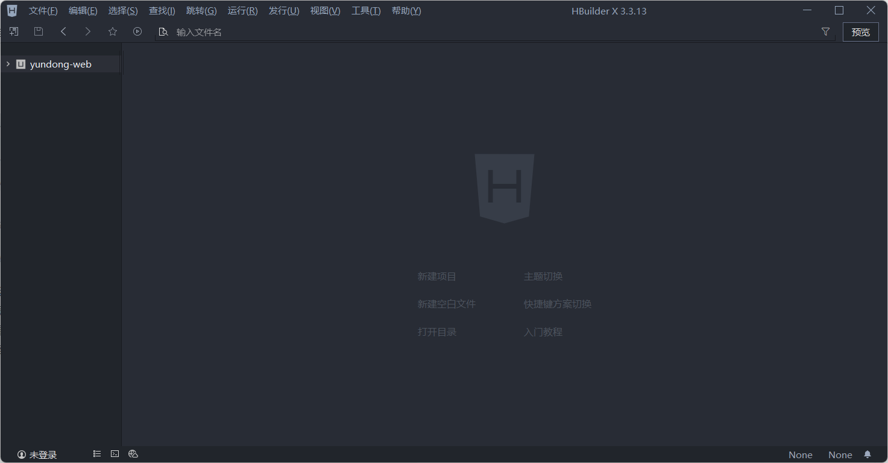
Task: Click the outline list icon in the status bar
Action: (x=96, y=453)
